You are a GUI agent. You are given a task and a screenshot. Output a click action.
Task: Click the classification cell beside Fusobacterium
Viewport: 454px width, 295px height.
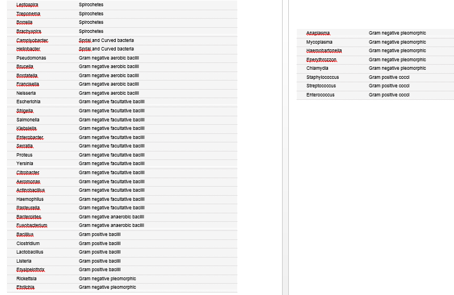[111, 225]
